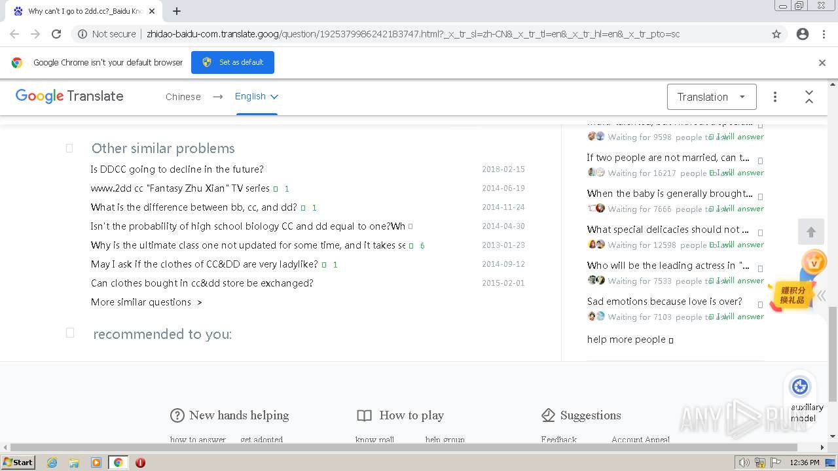Open the know mall link
This screenshot has height=471, width=838.
374,440
